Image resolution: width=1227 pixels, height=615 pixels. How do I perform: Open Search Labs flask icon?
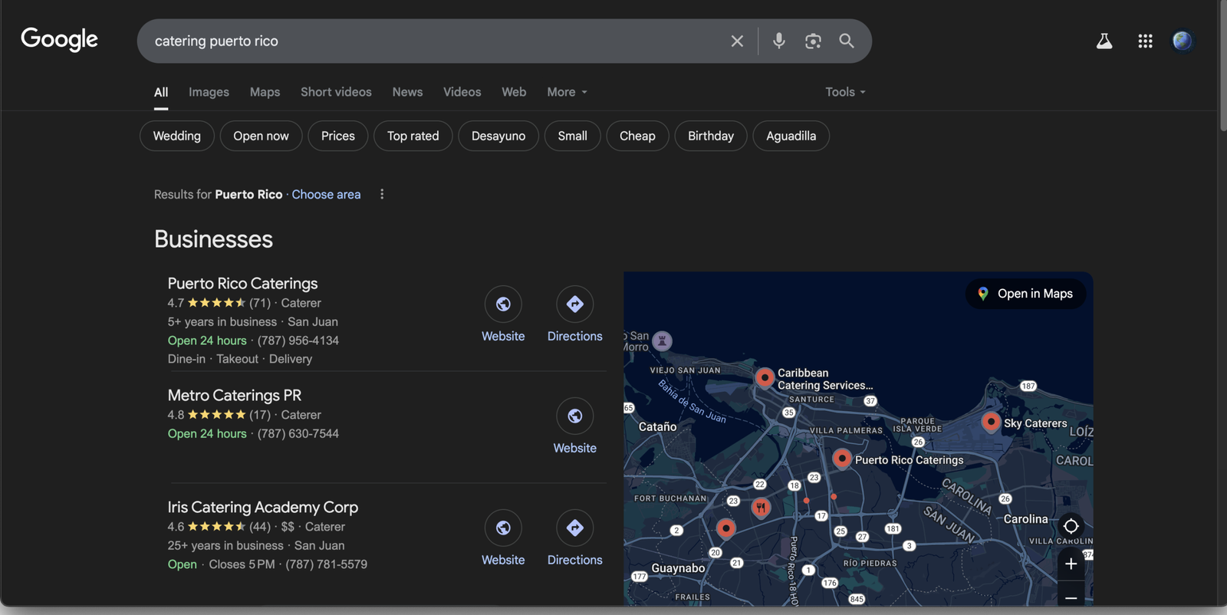coord(1104,41)
